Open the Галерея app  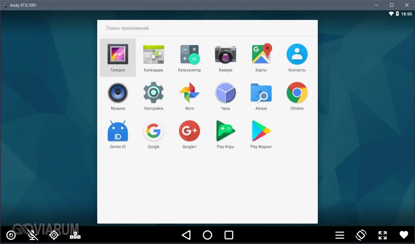click(118, 57)
